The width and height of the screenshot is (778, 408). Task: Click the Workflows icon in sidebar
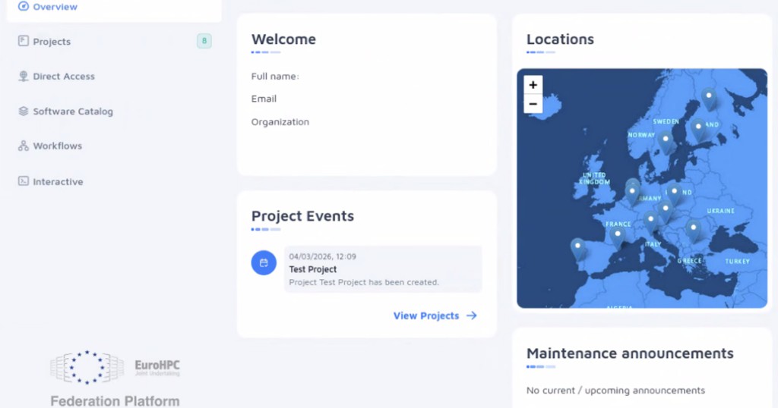(x=24, y=146)
